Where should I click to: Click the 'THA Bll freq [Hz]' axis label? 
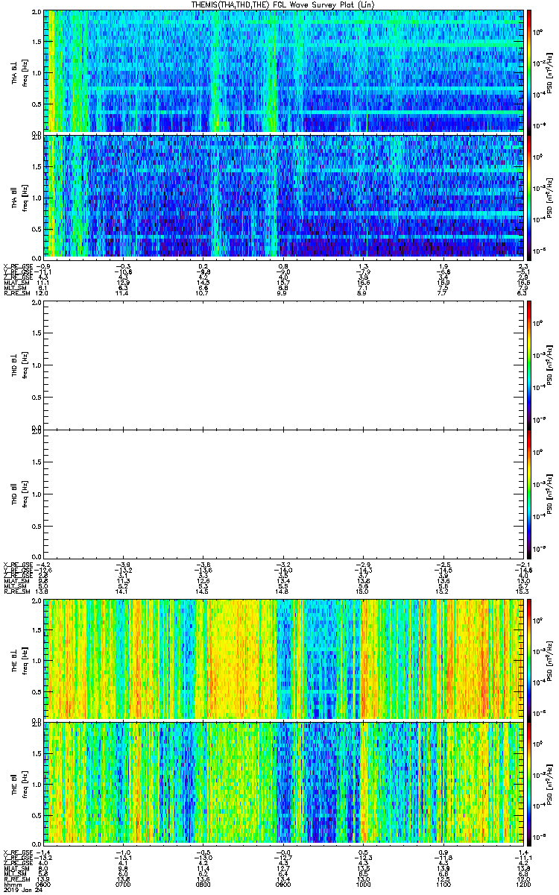[x=19, y=196]
